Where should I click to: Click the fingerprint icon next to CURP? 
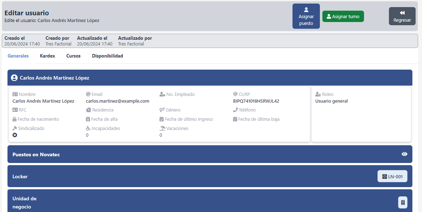click(235, 94)
